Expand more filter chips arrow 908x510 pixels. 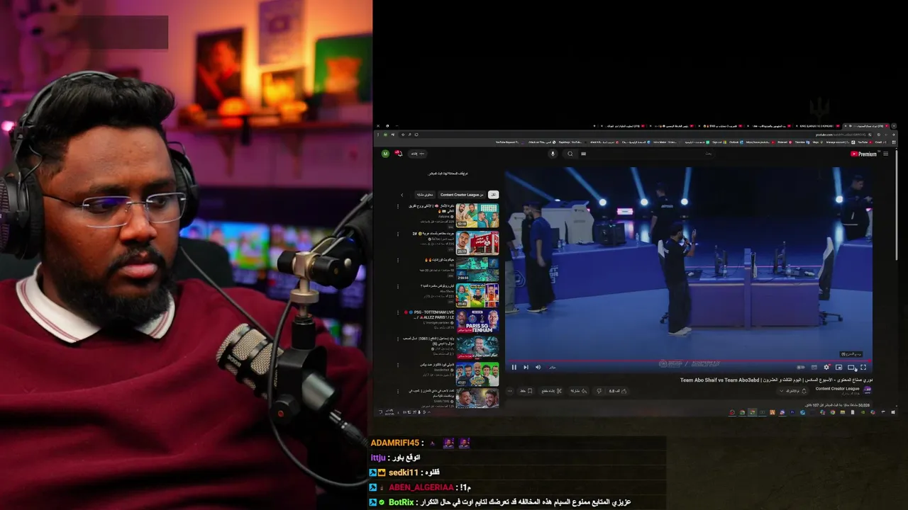click(402, 195)
